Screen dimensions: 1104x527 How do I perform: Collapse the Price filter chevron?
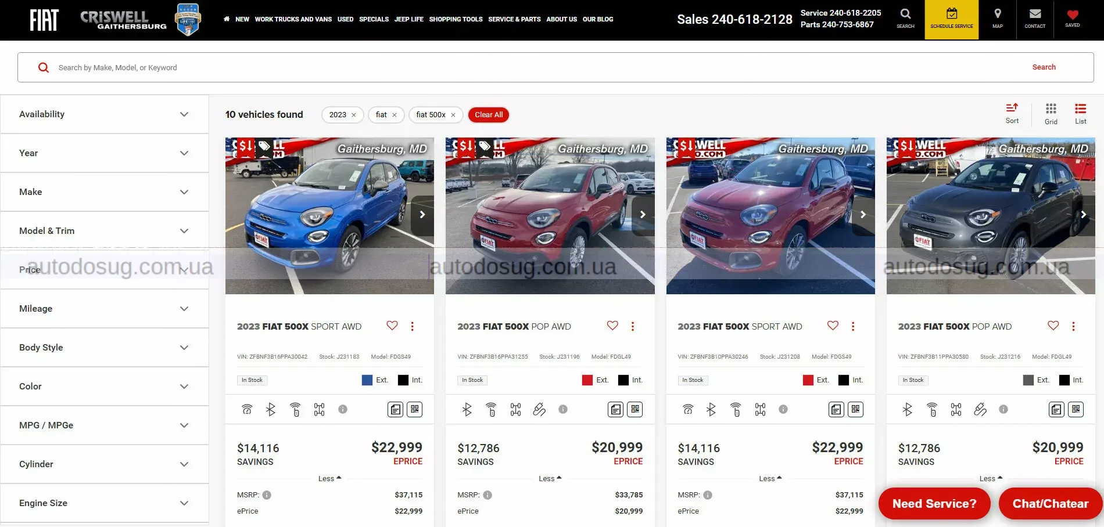[184, 269]
